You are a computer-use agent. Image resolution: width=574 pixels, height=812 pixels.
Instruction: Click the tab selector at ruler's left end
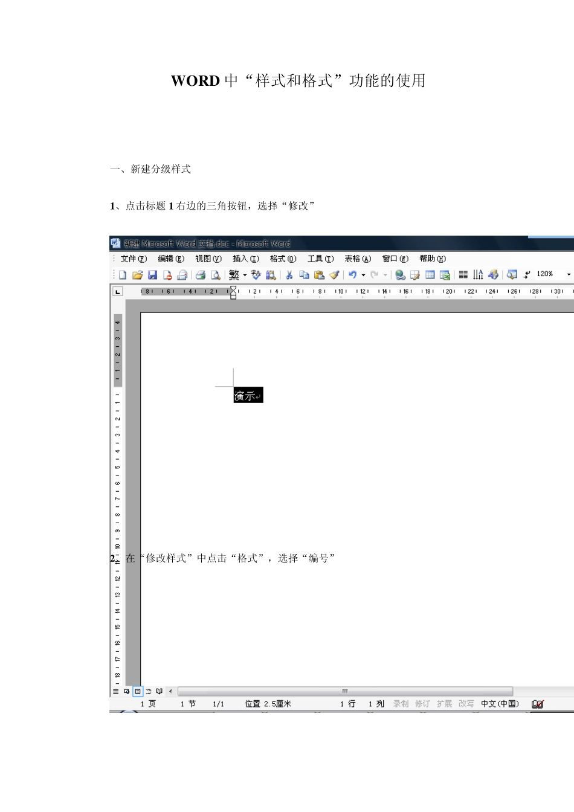click(x=117, y=291)
